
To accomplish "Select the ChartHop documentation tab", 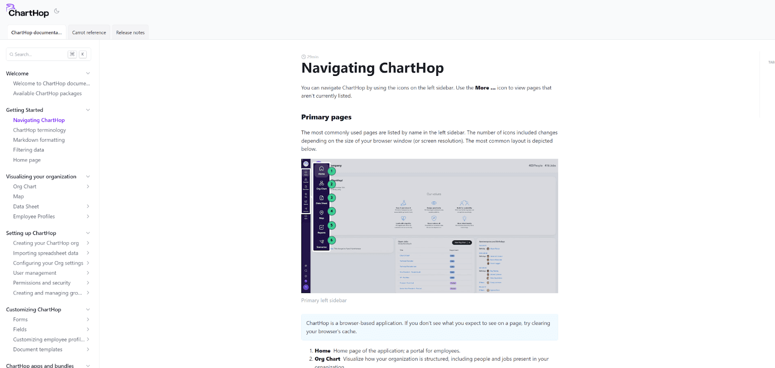I will click(x=36, y=32).
